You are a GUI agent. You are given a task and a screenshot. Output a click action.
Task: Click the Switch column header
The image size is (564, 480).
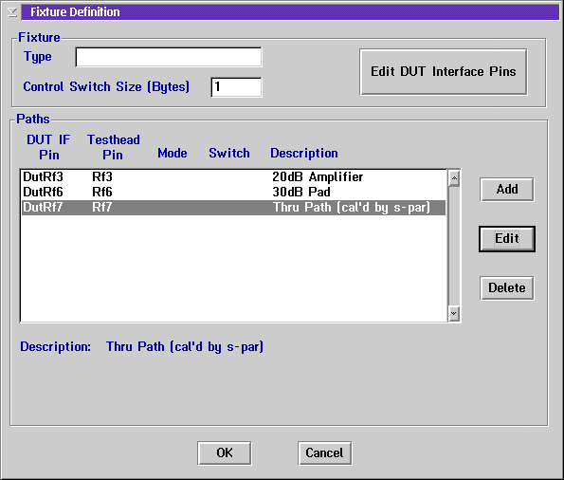[229, 153]
